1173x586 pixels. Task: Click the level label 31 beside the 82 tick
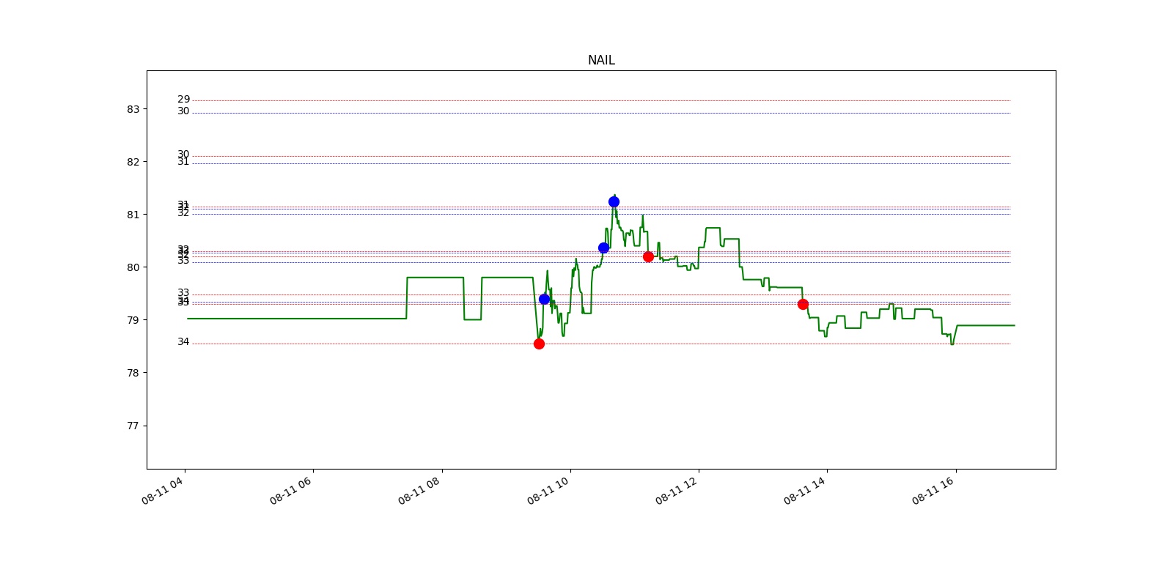tap(183, 162)
